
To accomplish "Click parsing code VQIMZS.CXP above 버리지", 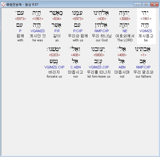I will pyautogui.click(x=54, y=67).
